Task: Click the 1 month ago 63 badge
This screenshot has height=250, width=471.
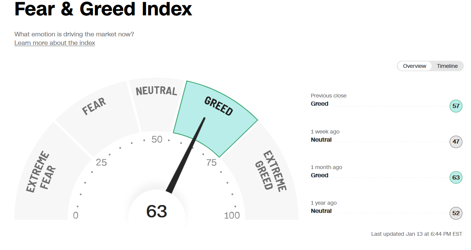Action: point(456,178)
